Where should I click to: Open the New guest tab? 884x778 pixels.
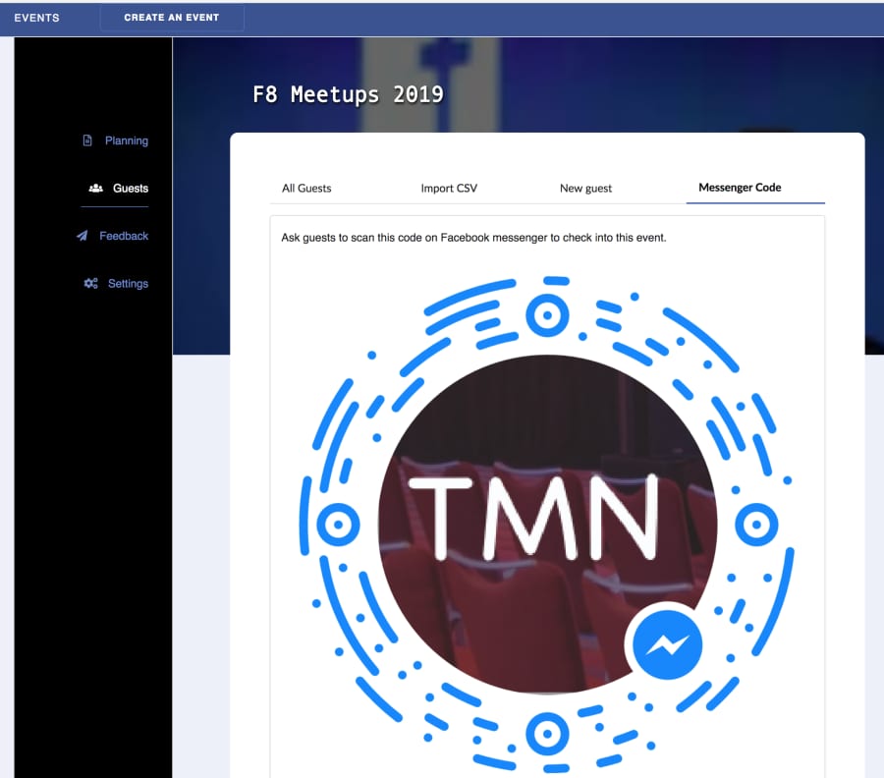(x=585, y=189)
